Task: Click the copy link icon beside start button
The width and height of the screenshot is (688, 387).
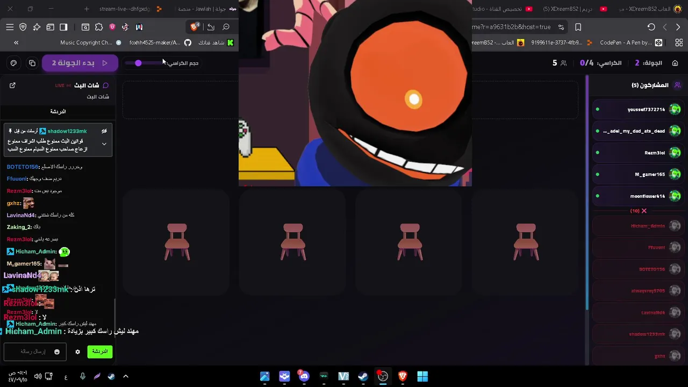Action: point(32,63)
